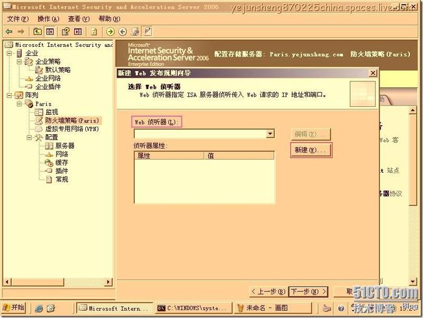This screenshot has height=318, width=423.
Task: Select 常规 under 配置
Action: click(x=62, y=179)
